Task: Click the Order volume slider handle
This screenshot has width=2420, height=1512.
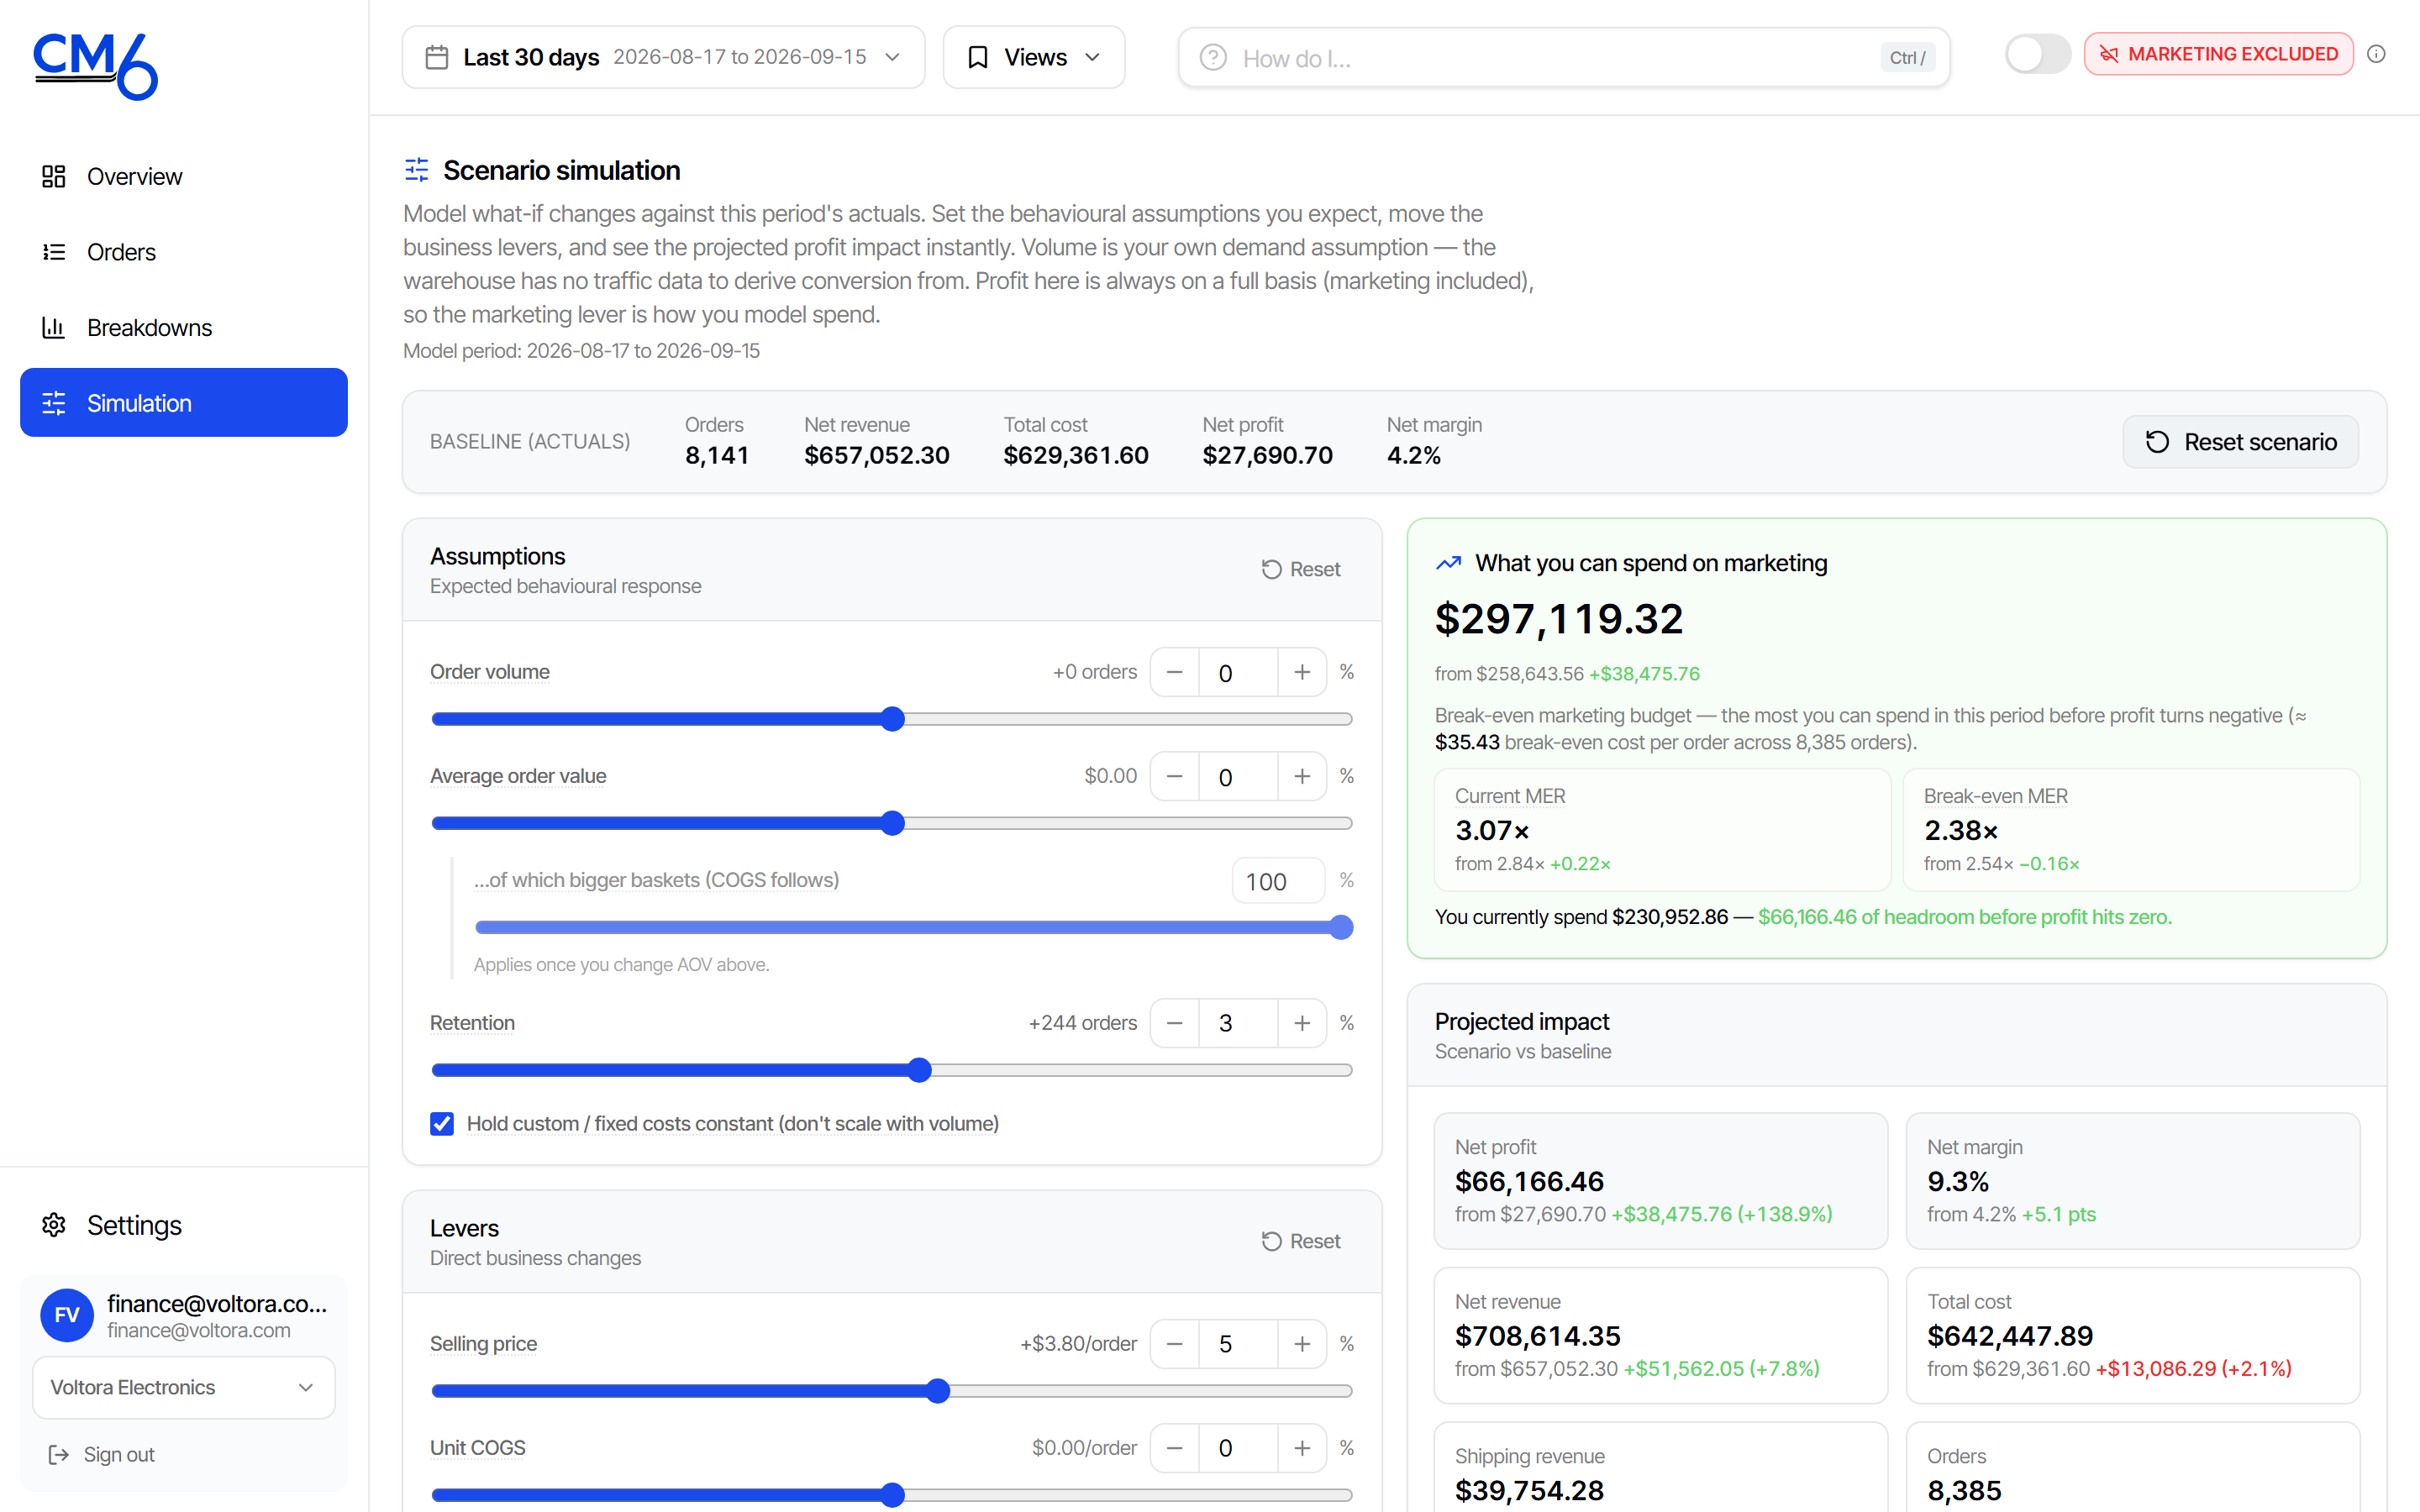Action: coord(893,719)
